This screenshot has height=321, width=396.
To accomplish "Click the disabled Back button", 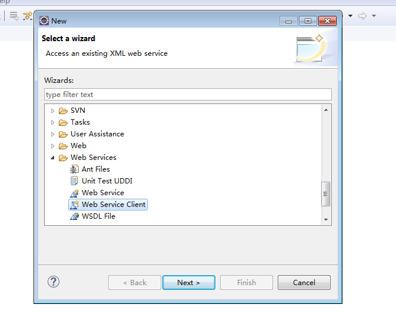I will 135,282.
